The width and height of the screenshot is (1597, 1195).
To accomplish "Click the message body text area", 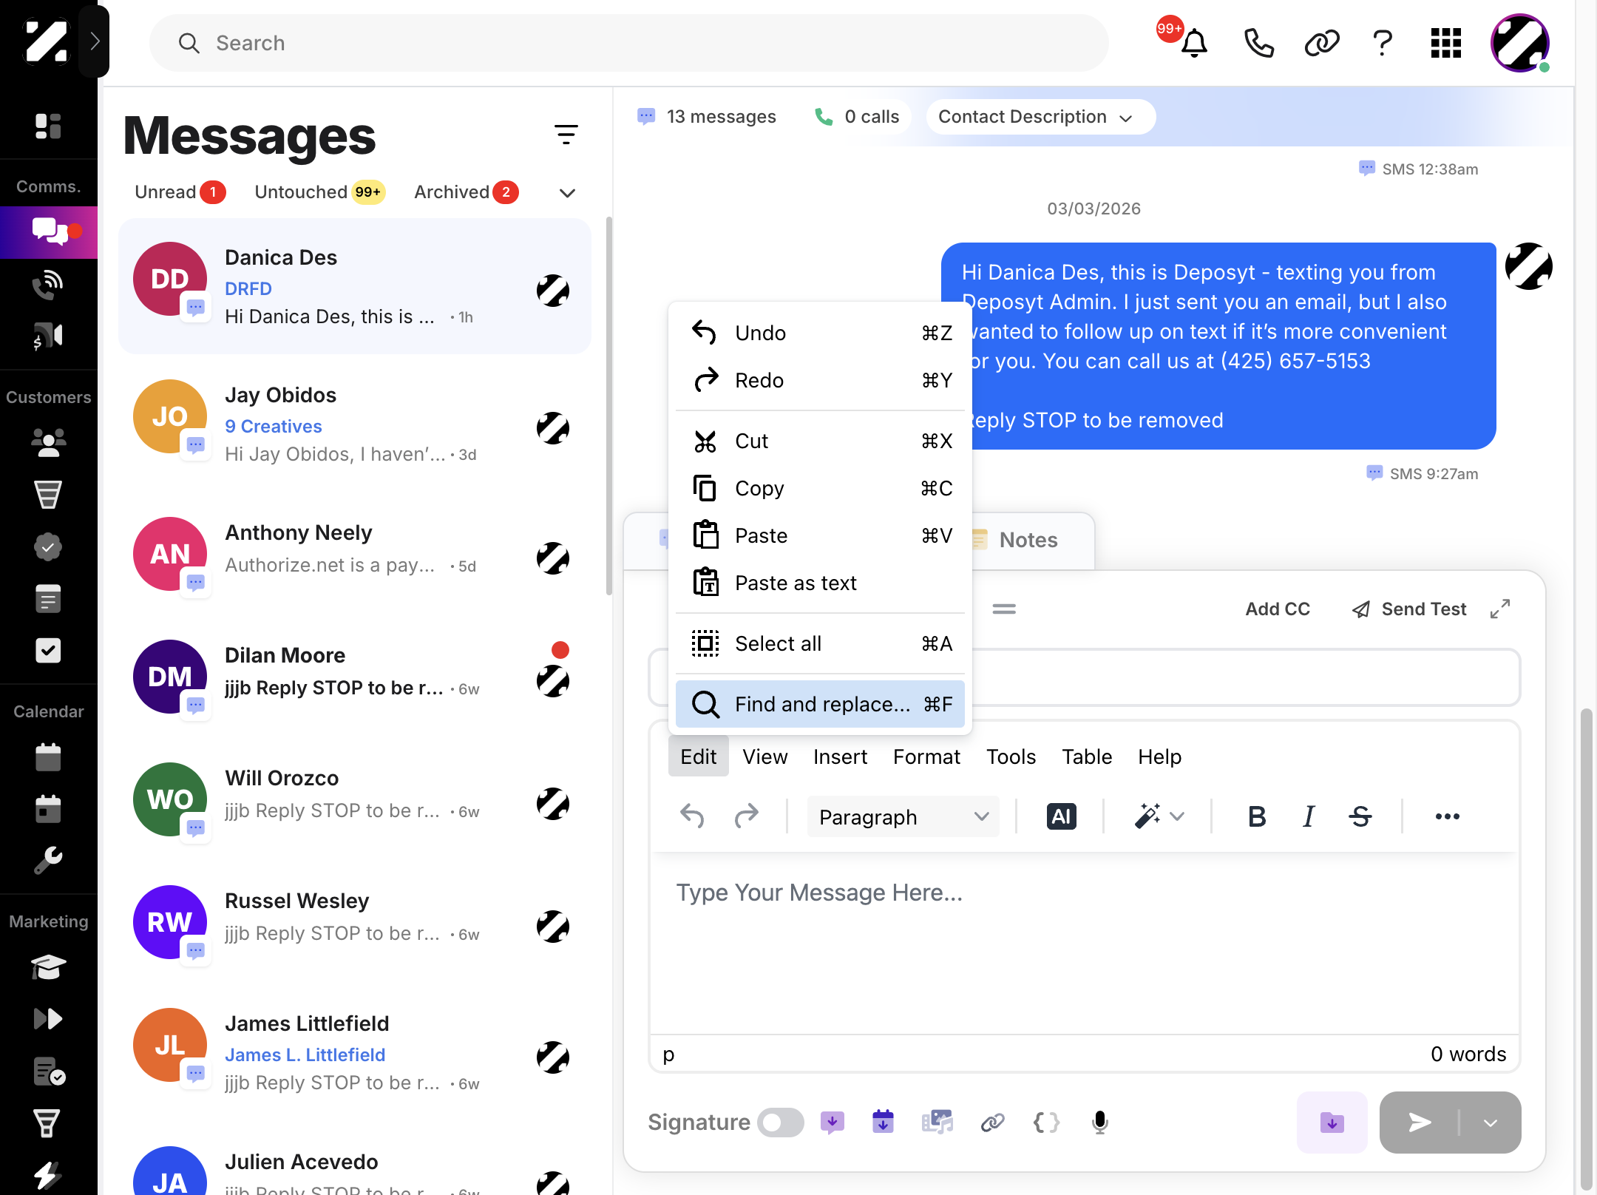I will coord(1085,943).
